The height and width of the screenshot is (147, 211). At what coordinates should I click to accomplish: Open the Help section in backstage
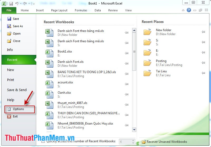click(11, 100)
